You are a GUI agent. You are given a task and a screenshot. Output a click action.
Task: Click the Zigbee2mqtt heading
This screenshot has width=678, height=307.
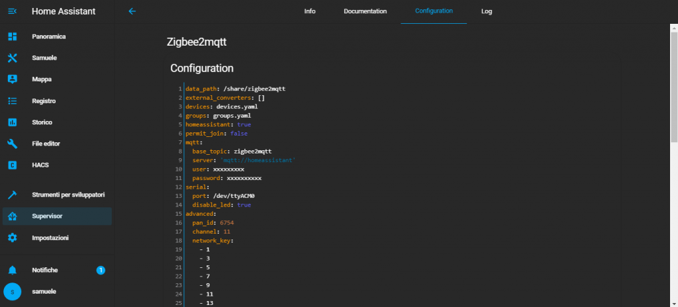click(197, 42)
